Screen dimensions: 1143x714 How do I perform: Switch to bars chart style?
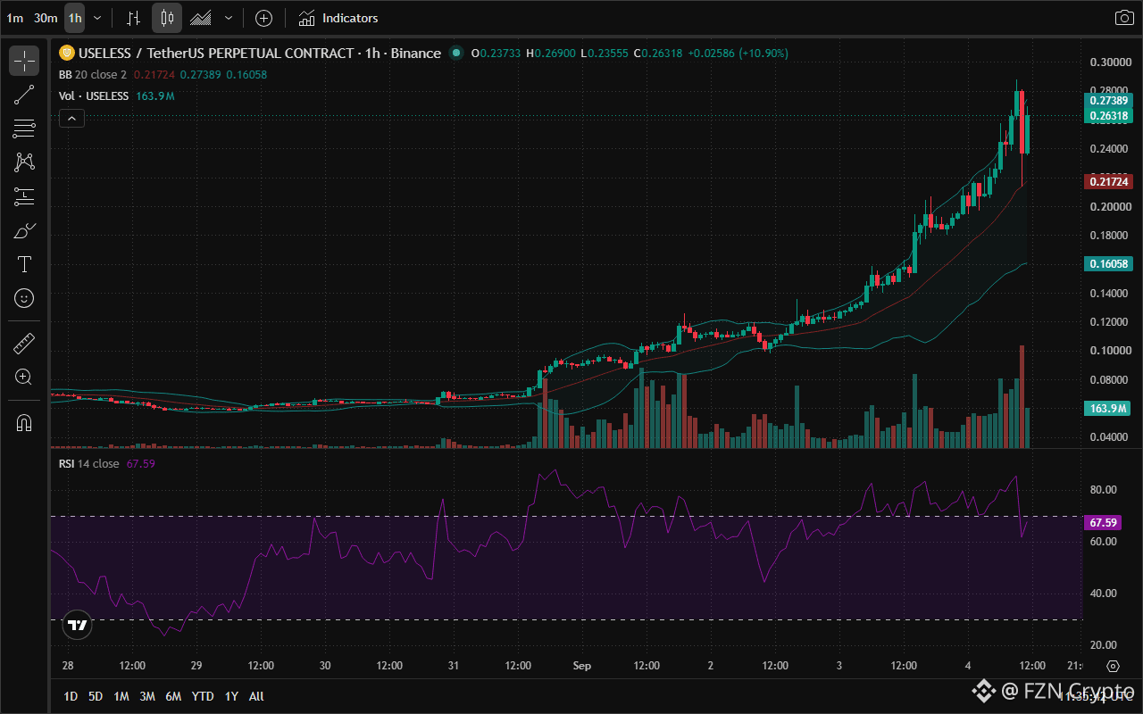tap(134, 18)
